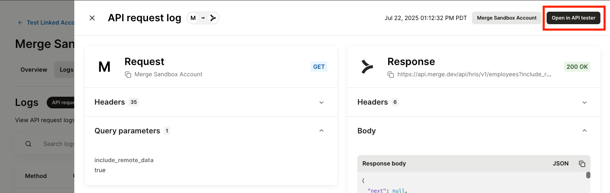This screenshot has width=610, height=193.
Task: Select the API requests filter pill
Action: [62, 103]
